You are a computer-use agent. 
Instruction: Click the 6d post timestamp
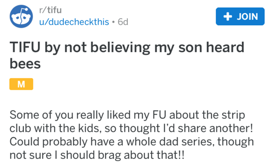click(122, 22)
